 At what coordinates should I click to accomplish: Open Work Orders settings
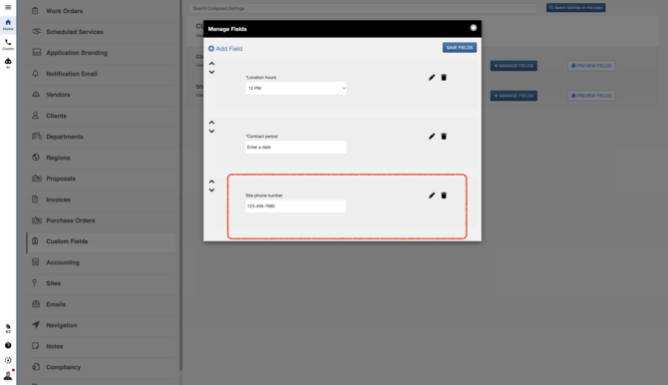(101, 11)
